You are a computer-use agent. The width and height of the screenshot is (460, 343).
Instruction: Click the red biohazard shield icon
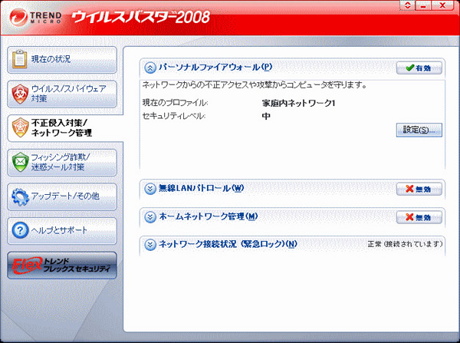click(x=20, y=94)
